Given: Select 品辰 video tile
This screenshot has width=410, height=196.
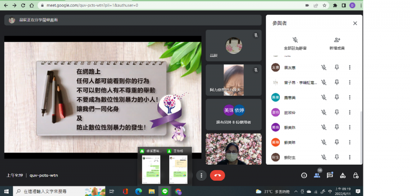Looking at the screenshot, I should tap(234, 46).
